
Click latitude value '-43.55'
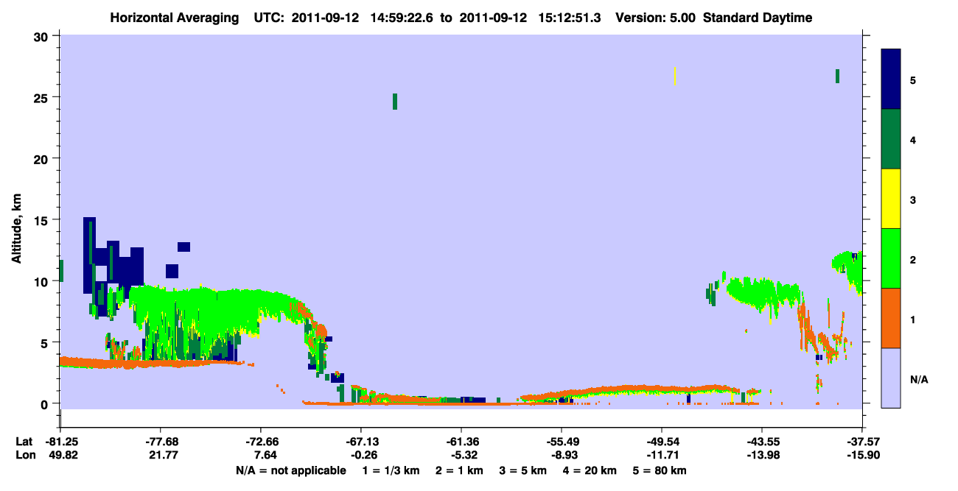tap(762, 442)
